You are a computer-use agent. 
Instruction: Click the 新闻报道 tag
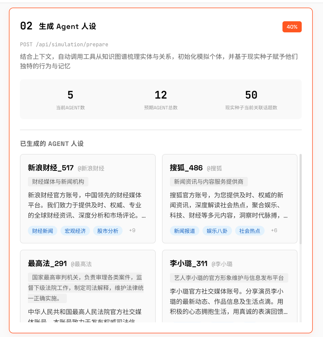(185, 231)
